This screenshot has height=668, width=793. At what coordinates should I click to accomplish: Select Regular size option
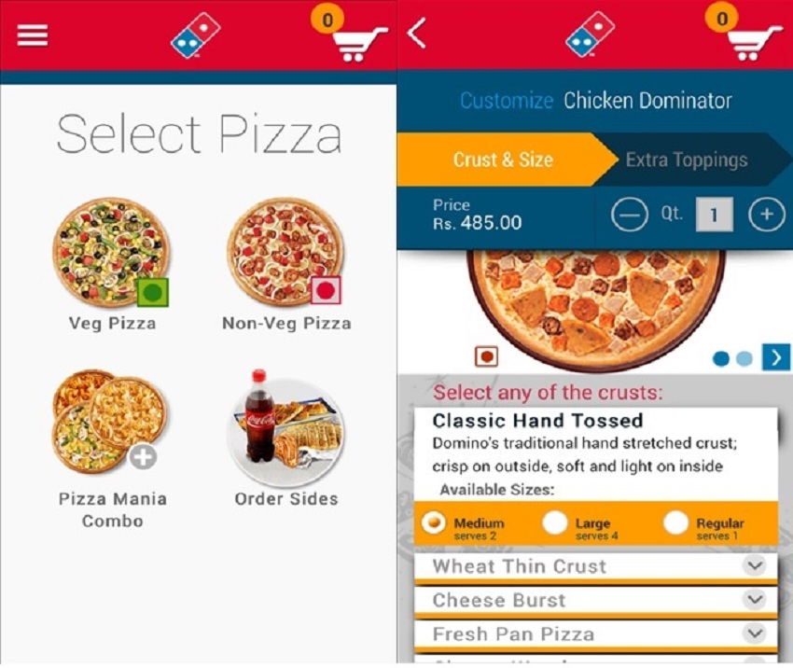(704, 526)
